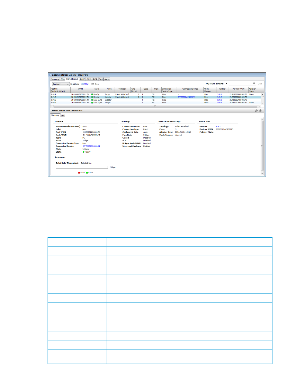Screen dimensions: 290x386
Task: Click partner link 1:4:4 in the table
Action: click(219, 103)
